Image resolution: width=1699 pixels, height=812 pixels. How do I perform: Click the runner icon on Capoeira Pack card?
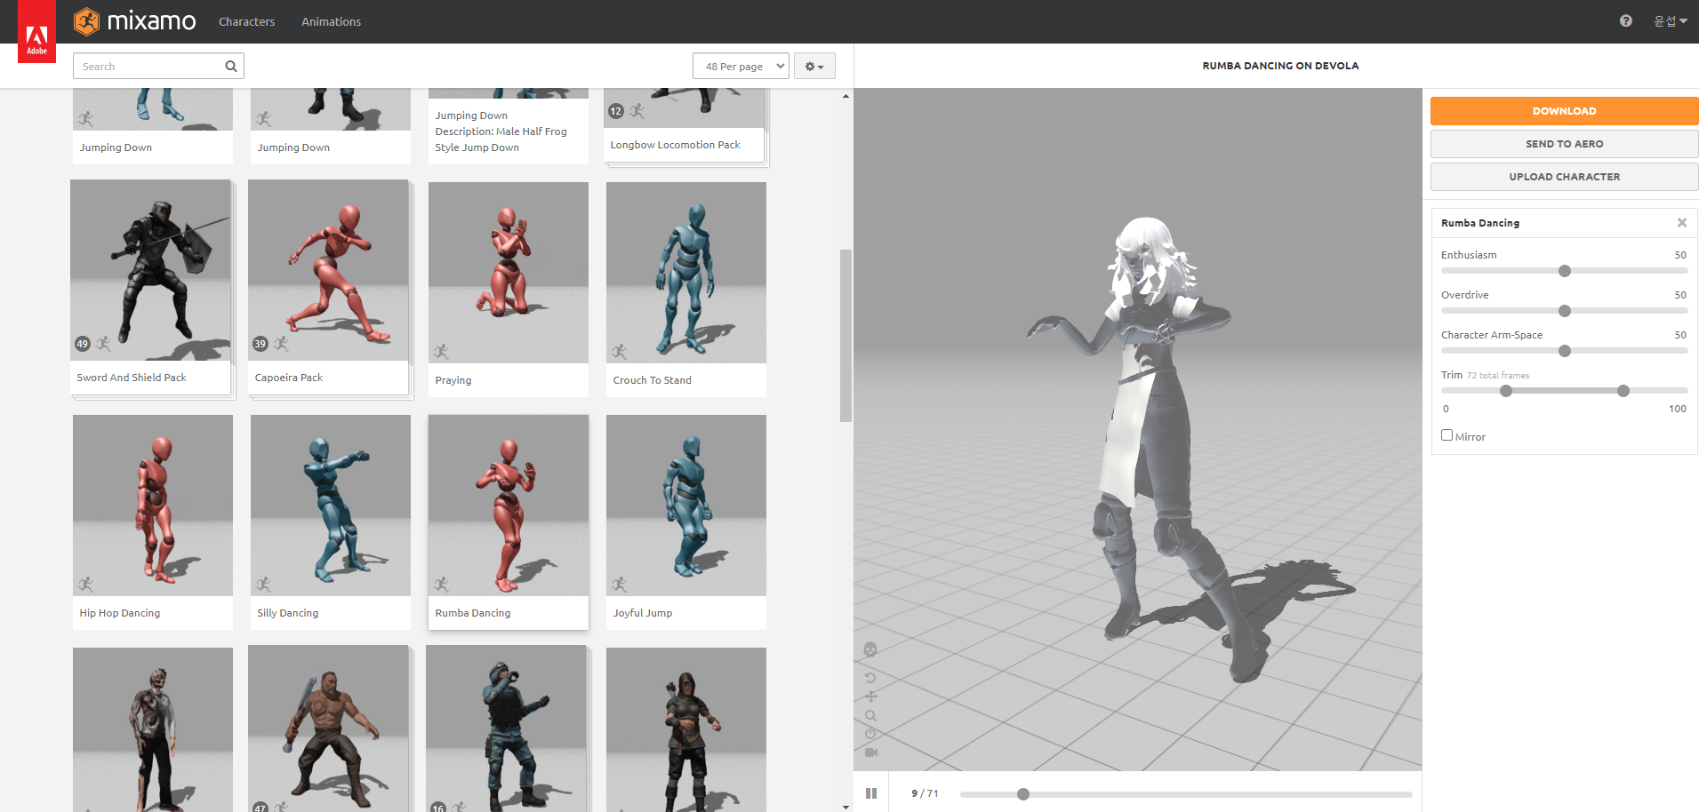pyautogui.click(x=282, y=344)
